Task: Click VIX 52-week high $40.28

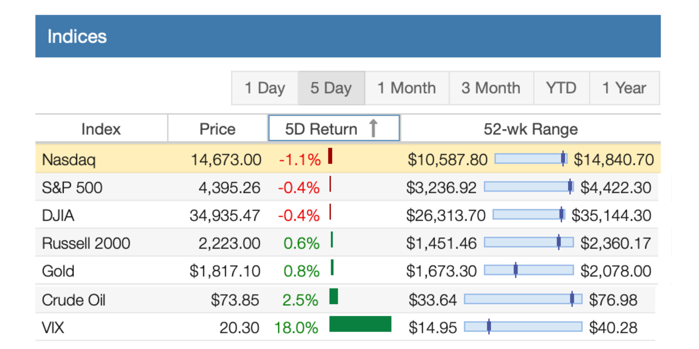Action: pos(613,328)
